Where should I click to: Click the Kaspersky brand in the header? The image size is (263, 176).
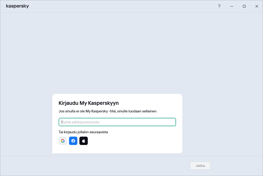pos(17,6)
